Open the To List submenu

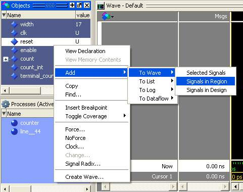pos(152,81)
